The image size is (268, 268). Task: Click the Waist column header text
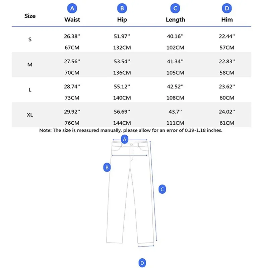pyautogui.click(x=72, y=20)
